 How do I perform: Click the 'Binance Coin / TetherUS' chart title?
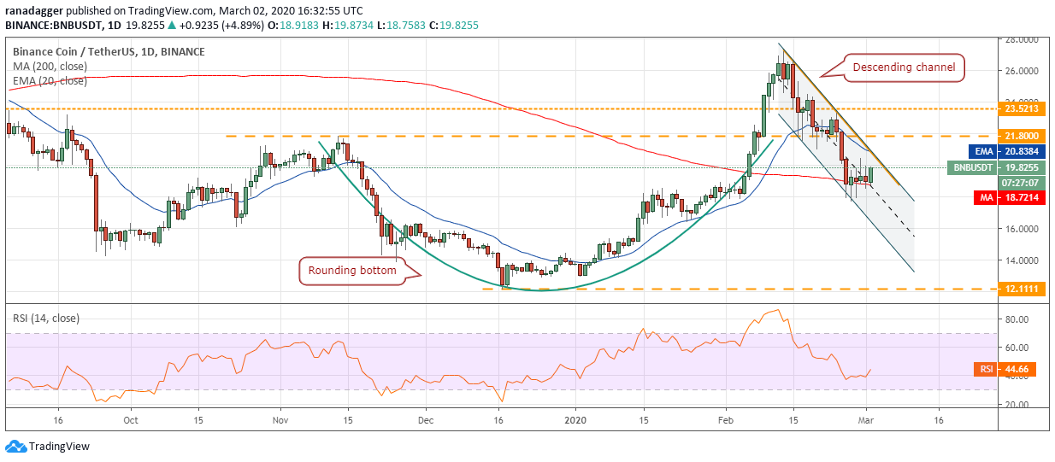click(108, 52)
